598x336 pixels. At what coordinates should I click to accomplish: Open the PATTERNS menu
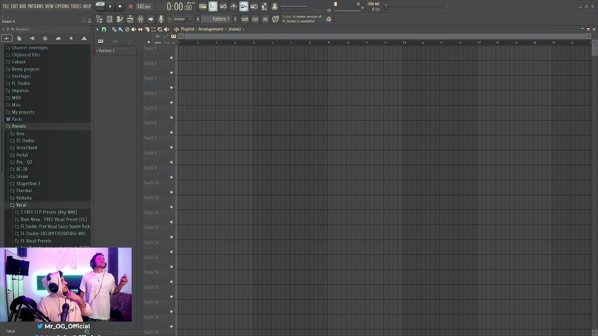pyautogui.click(x=36, y=6)
